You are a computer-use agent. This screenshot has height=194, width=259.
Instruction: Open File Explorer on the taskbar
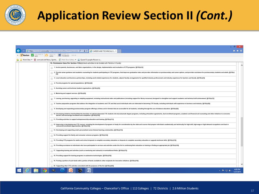(36, 170)
